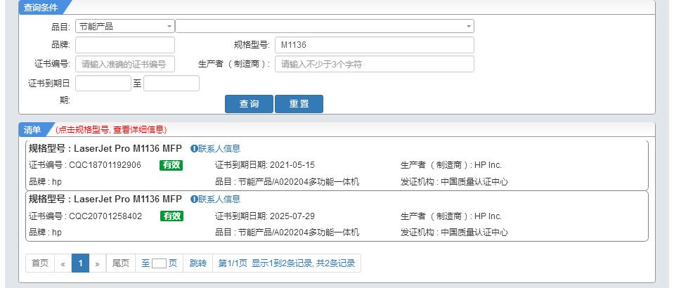Viewport: 674px width, 288px height.
Task: Click the » next page button
Action: tap(98, 263)
